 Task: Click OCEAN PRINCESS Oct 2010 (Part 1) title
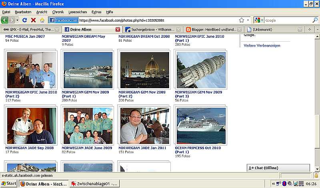point(198,150)
